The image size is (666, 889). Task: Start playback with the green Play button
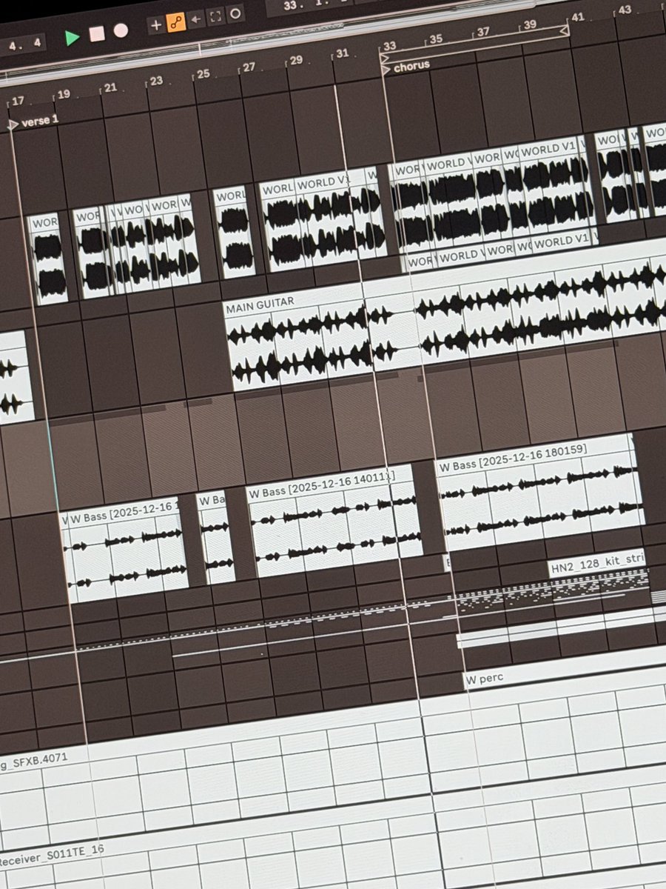(x=73, y=38)
